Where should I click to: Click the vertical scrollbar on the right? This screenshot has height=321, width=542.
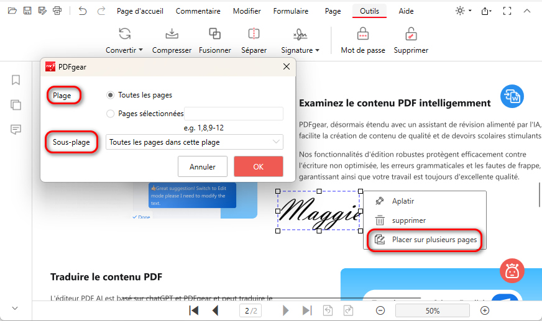coord(540,195)
